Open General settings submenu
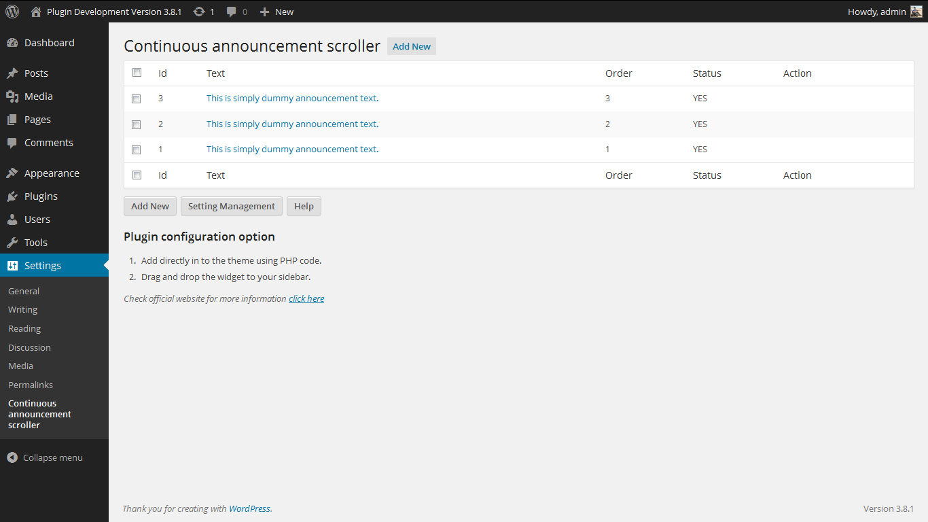The image size is (928, 522). pos(24,291)
